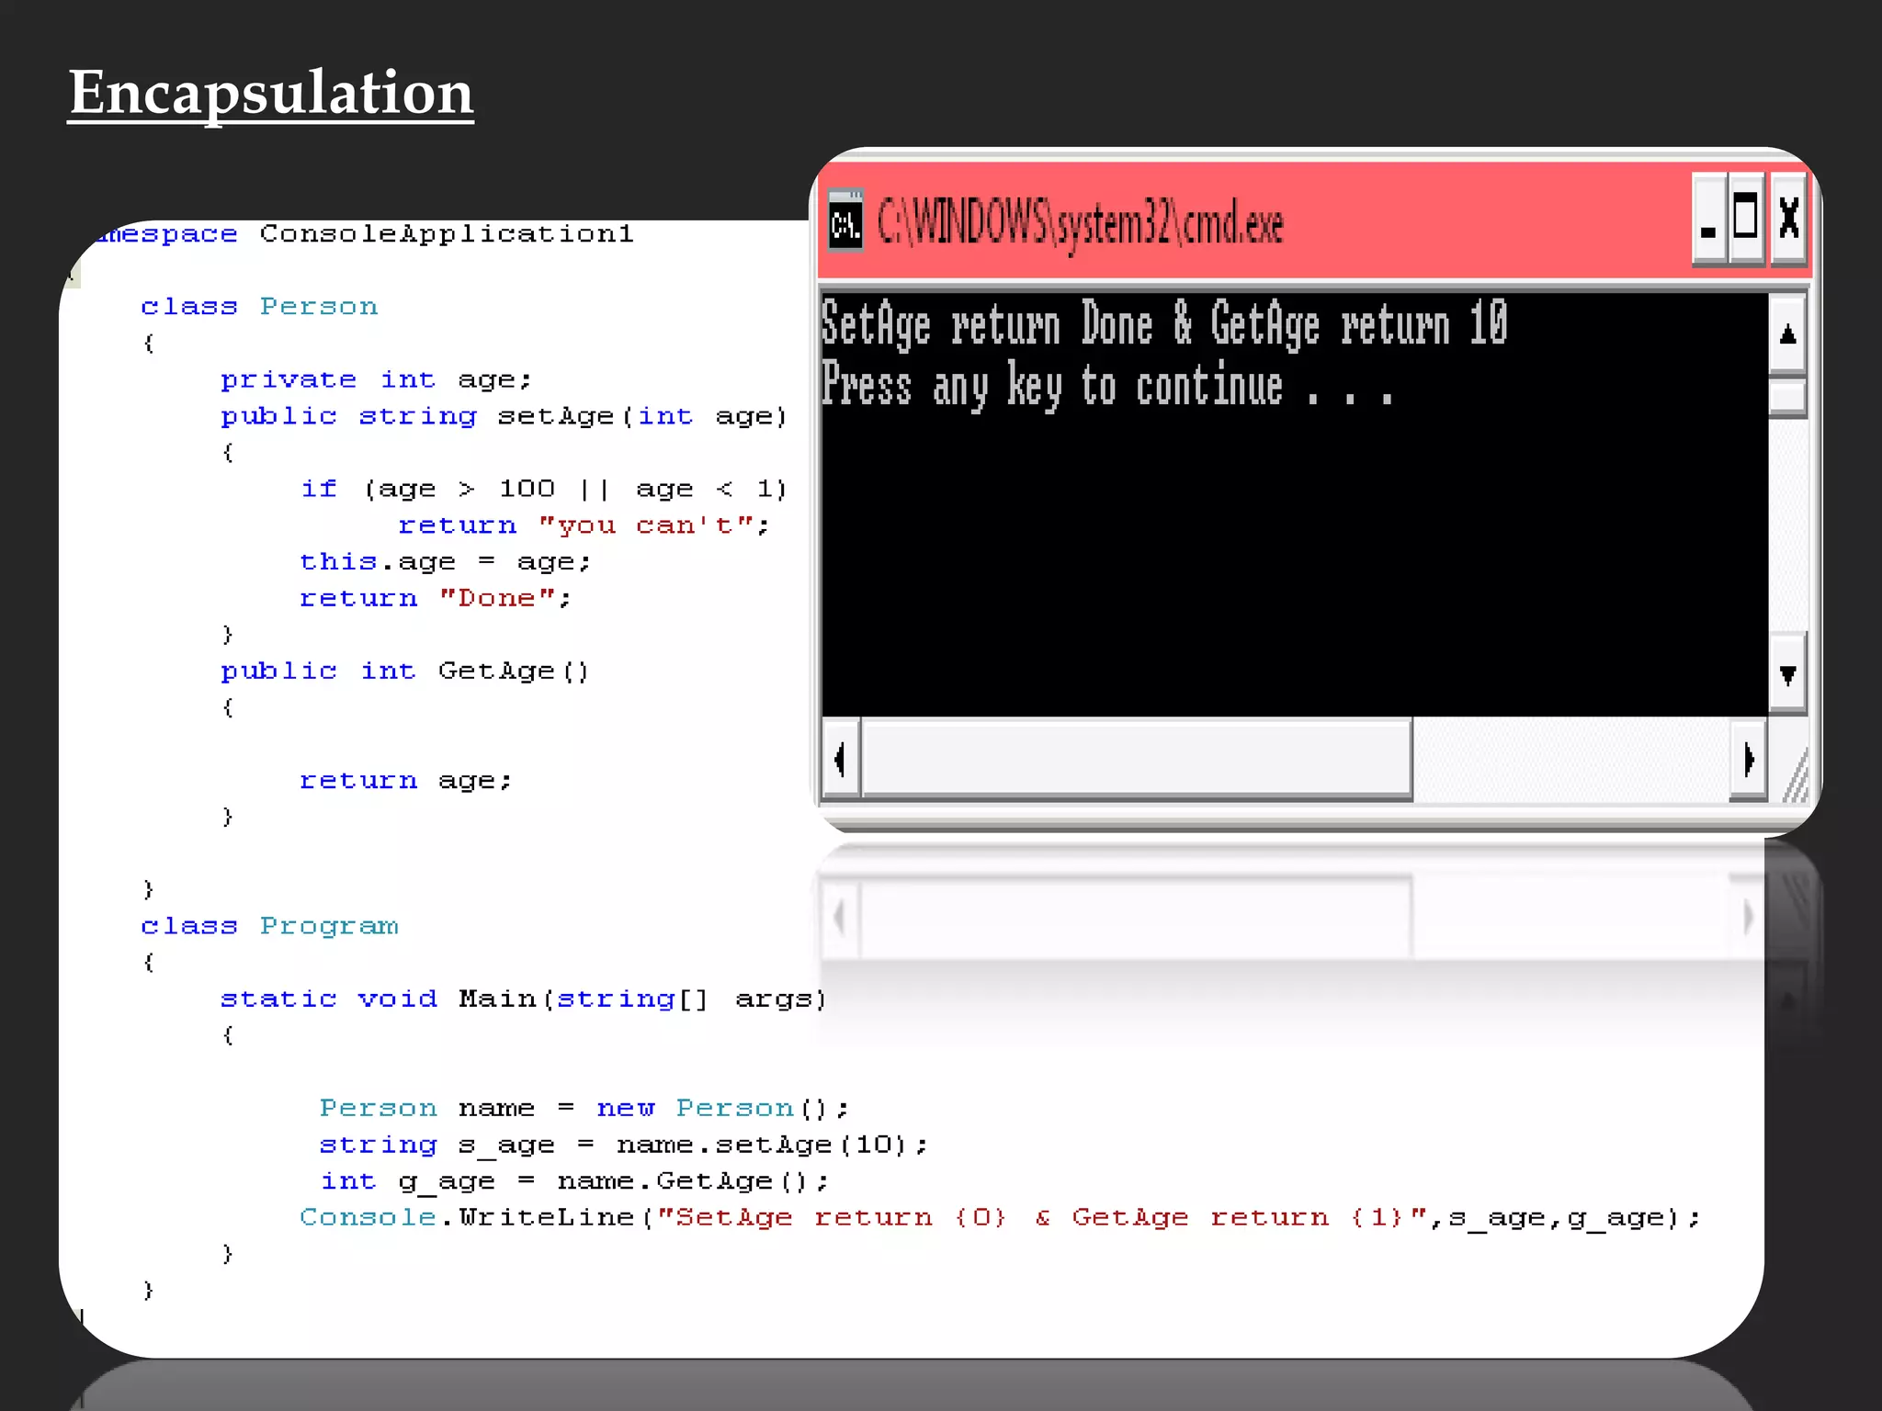
Task: Click the C:\WINDOWS\system32\cmd.exe title bar text
Action: point(1080,223)
